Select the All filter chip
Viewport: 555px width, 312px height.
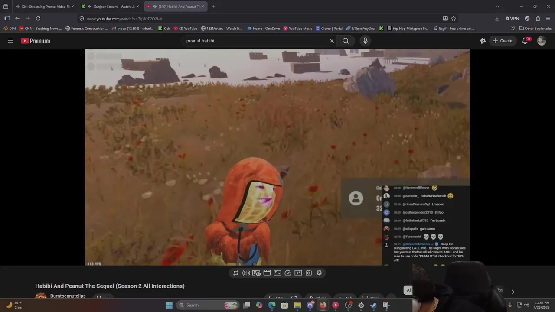click(409, 290)
